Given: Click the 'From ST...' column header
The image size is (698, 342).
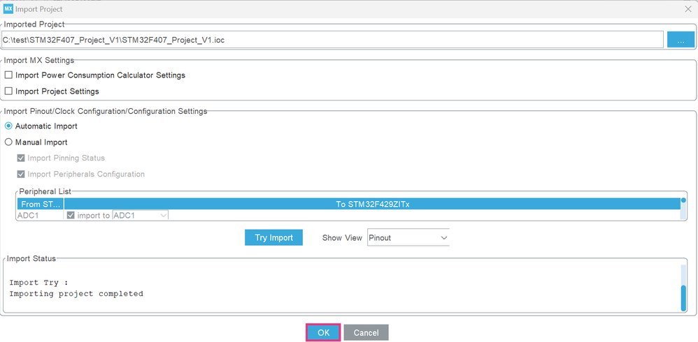Looking at the screenshot, I should [41, 205].
